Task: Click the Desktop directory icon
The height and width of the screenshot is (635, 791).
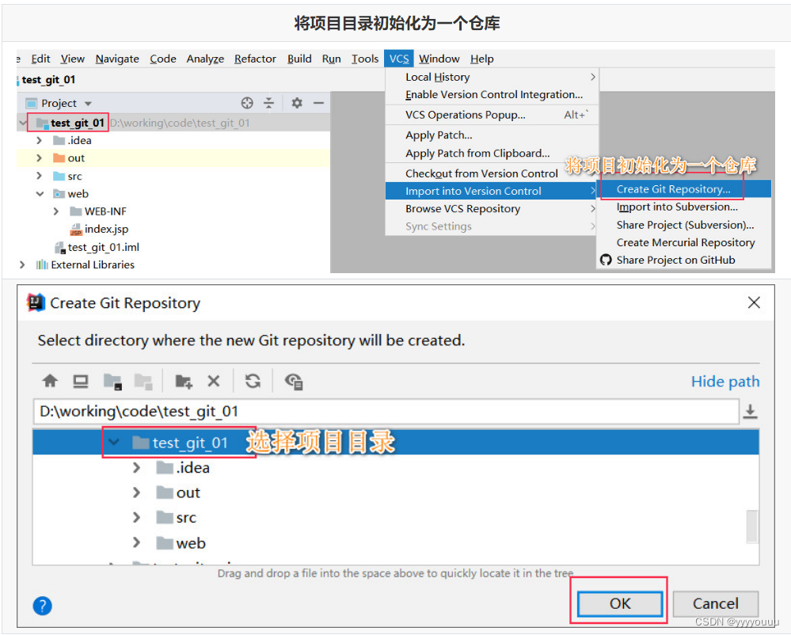Action: tap(82, 381)
